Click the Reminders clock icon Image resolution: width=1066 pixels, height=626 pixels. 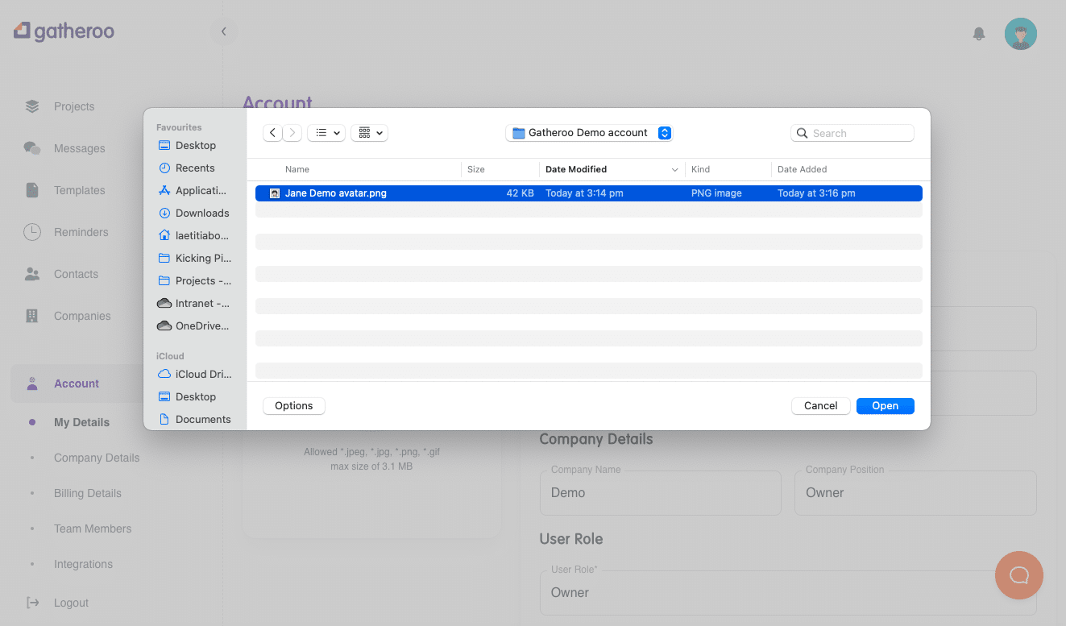point(32,232)
